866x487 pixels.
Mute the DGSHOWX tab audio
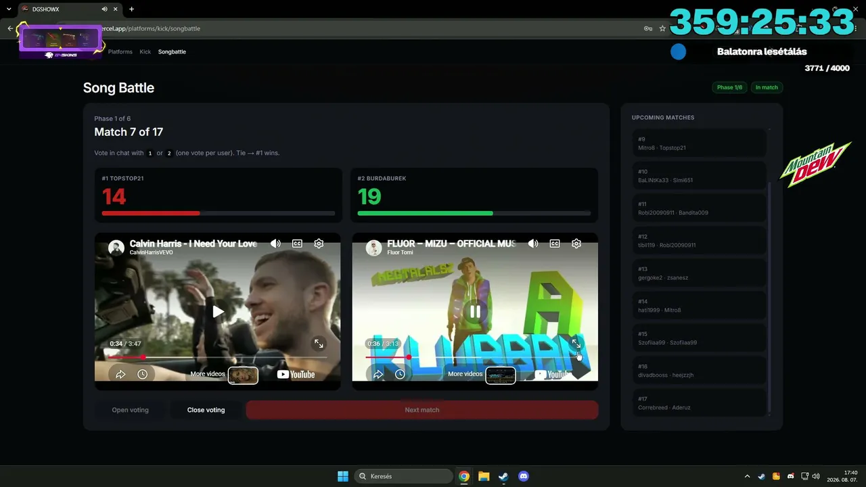(x=104, y=9)
